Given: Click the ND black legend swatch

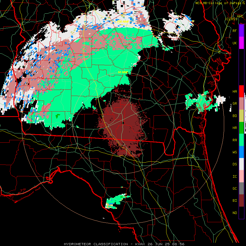Looking at the screenshot, I should (241, 213).
